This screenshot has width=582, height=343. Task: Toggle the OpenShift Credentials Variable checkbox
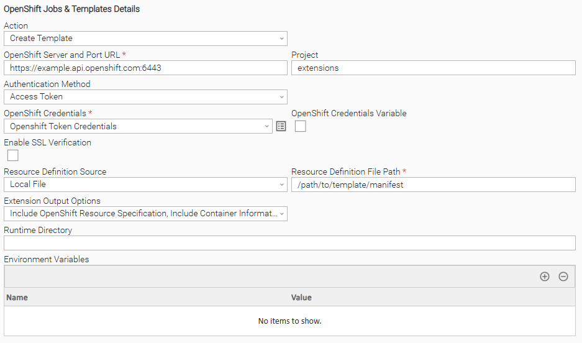coord(300,126)
